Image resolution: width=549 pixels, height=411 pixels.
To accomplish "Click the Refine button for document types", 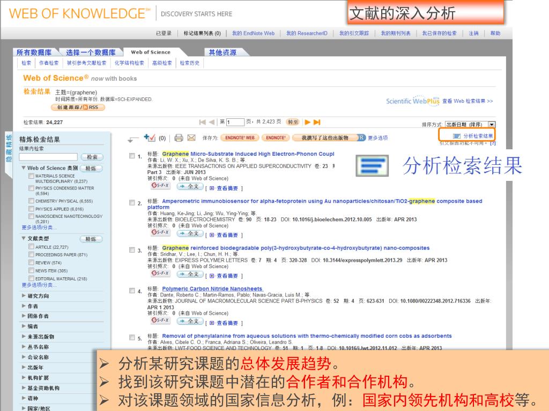I will (x=91, y=239).
